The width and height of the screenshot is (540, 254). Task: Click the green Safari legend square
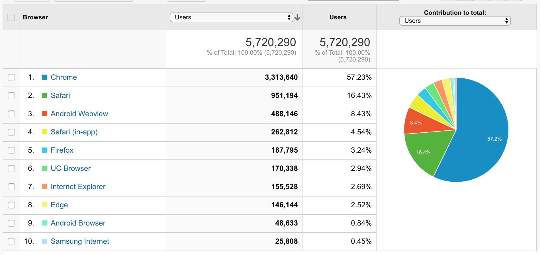point(45,95)
